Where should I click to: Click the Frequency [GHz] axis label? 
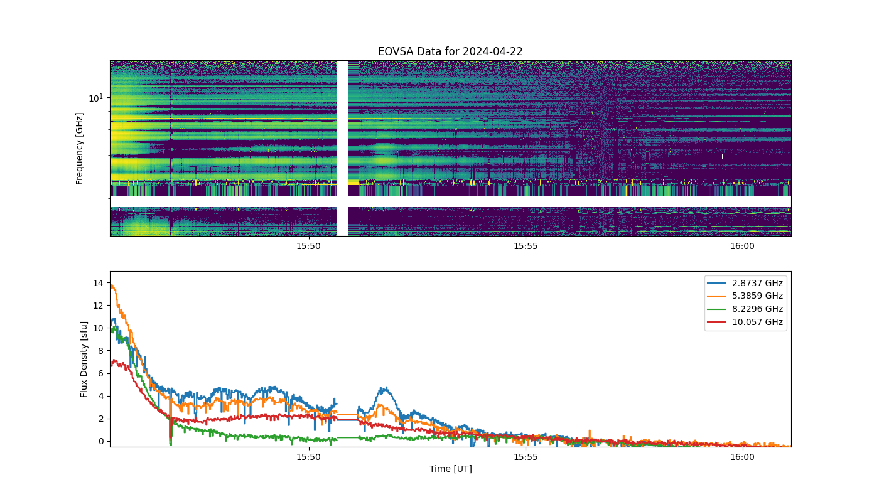coord(80,148)
